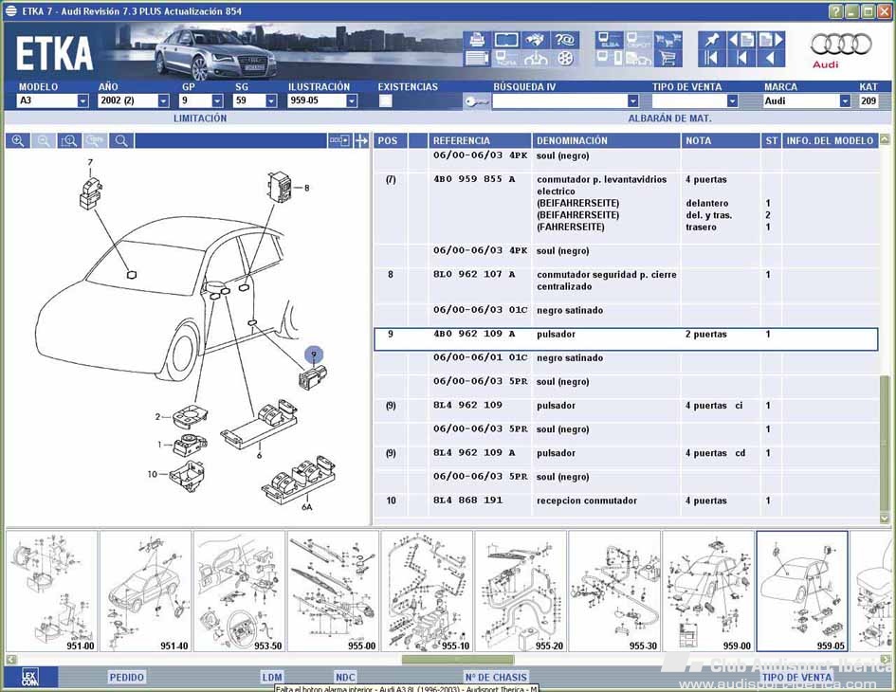
Task: Click the fit-height zoom magnifier icon
Action: 69,140
